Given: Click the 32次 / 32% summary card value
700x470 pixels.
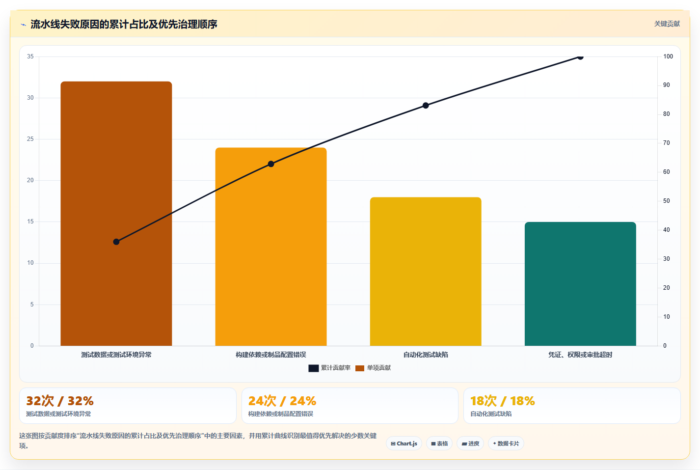Looking at the screenshot, I should pos(60,401).
